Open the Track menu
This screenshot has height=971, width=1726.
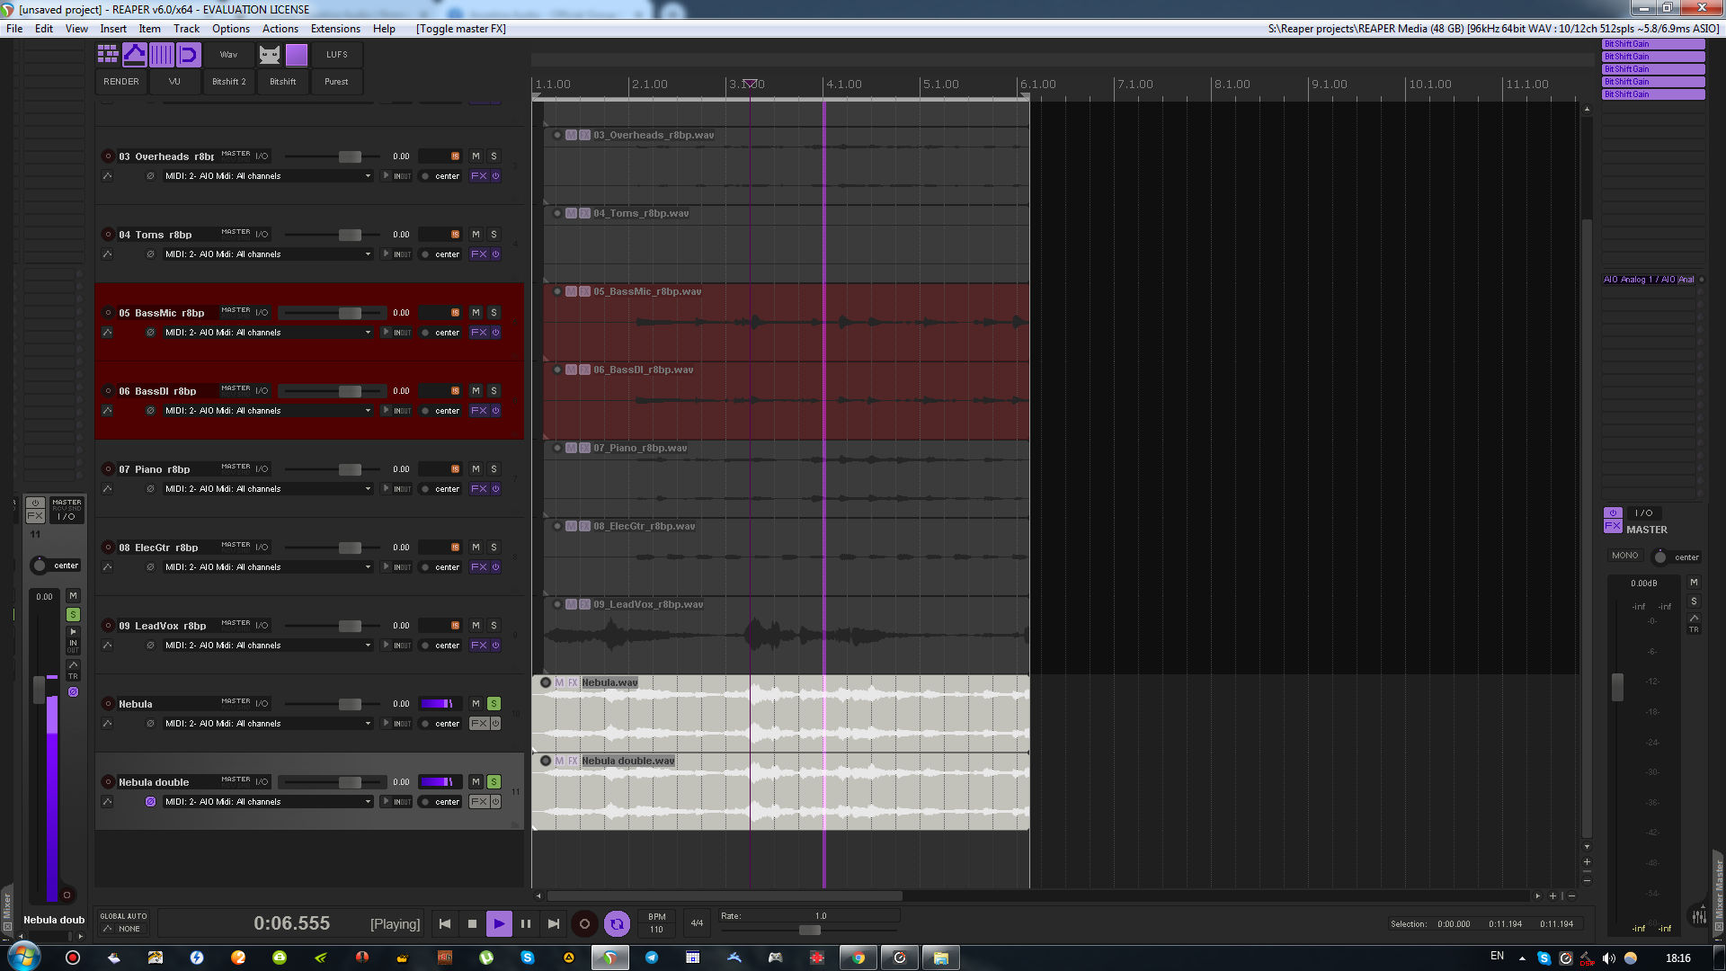186,29
